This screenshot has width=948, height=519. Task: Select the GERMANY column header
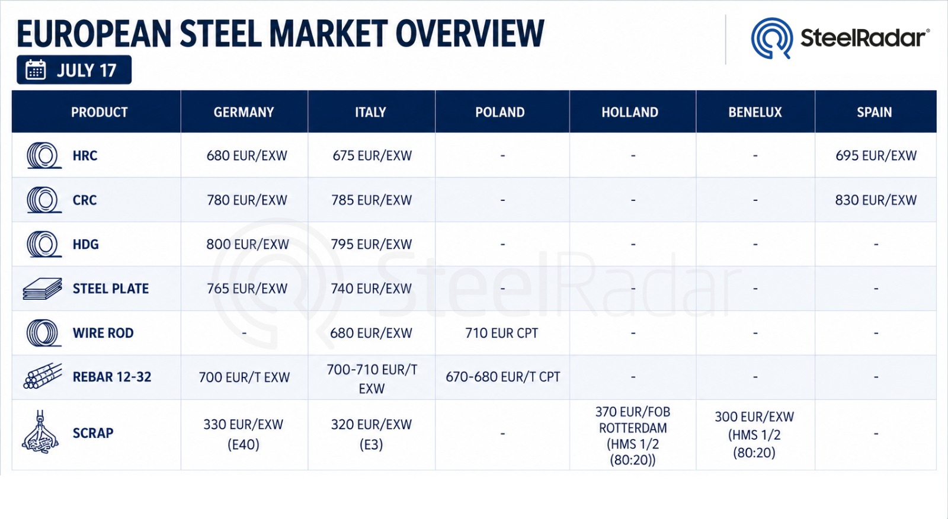point(244,112)
